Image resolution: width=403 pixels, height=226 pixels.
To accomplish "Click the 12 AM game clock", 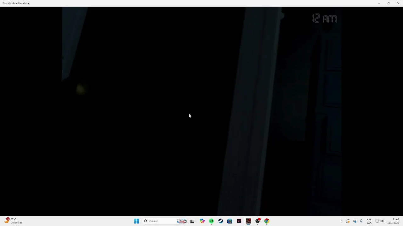I will [x=325, y=19].
